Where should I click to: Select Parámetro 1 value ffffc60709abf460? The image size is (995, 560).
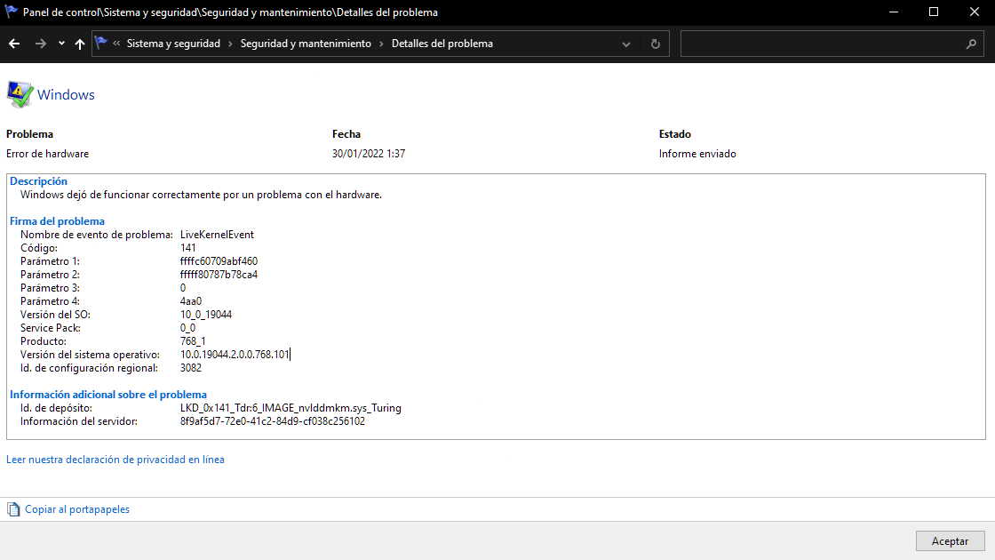coord(219,261)
